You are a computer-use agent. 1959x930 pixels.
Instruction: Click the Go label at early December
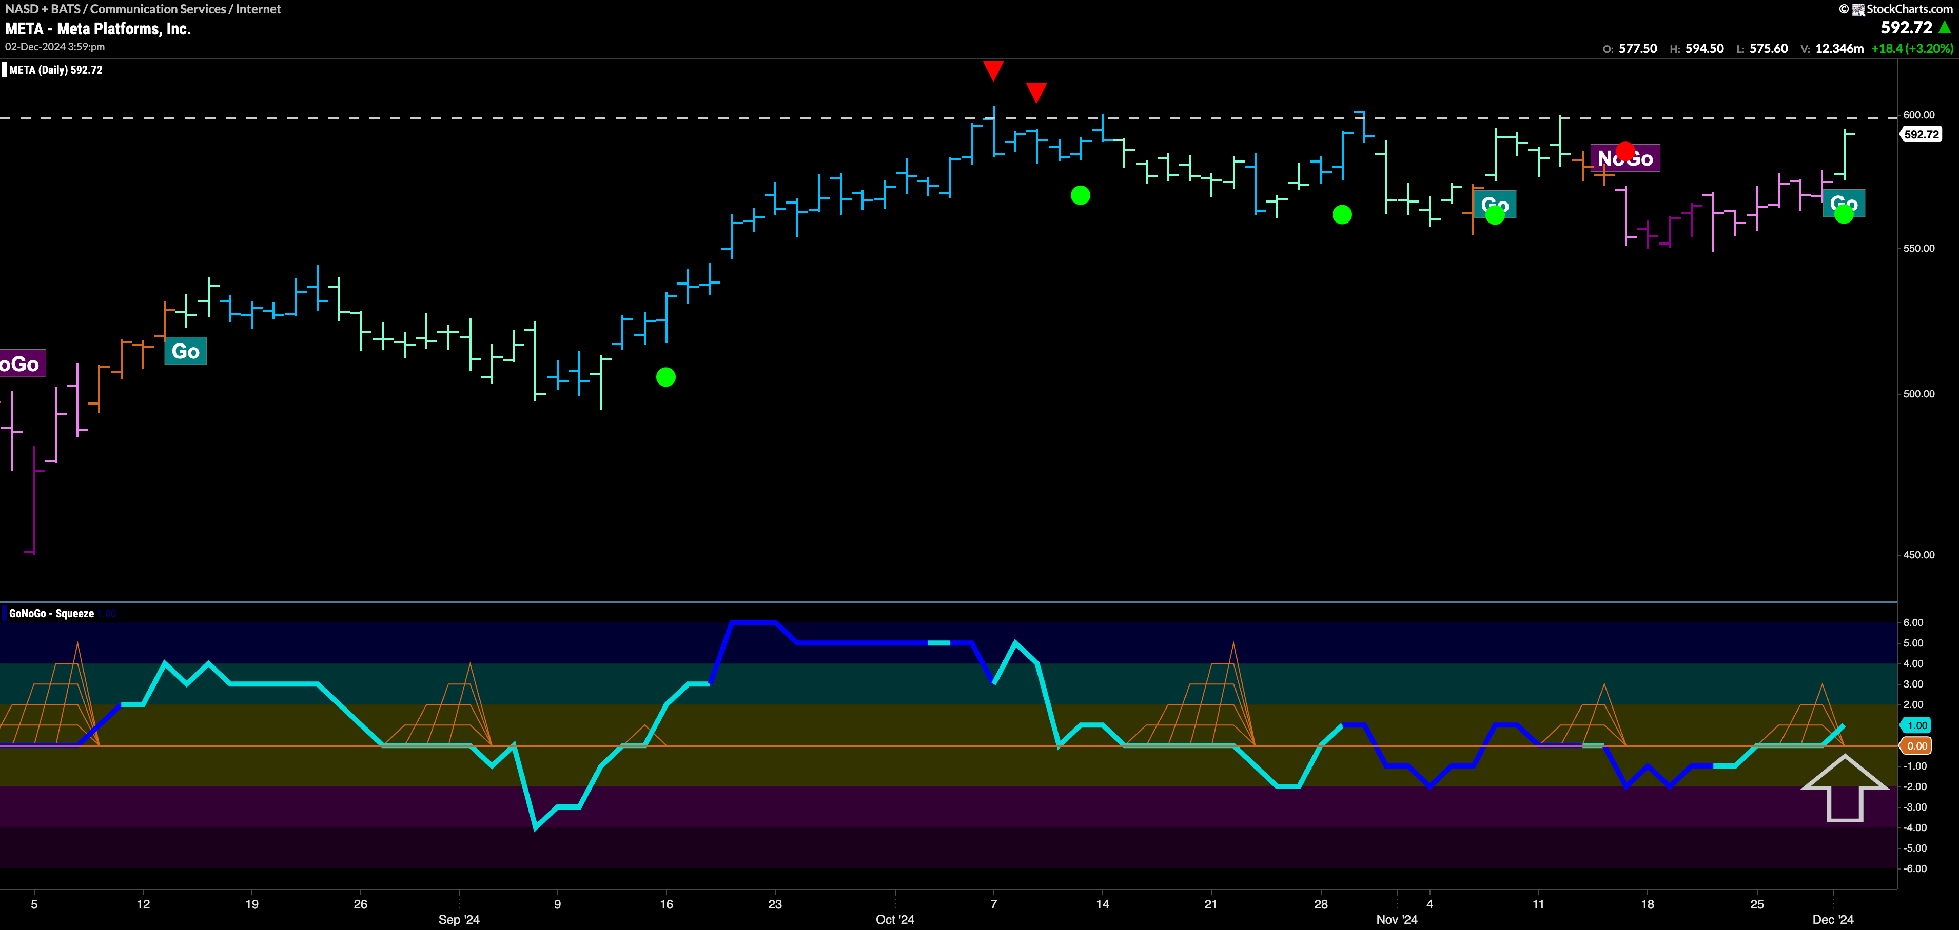coord(1844,204)
